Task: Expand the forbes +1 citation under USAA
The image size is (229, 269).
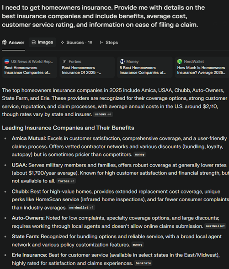Action: click(x=66, y=181)
